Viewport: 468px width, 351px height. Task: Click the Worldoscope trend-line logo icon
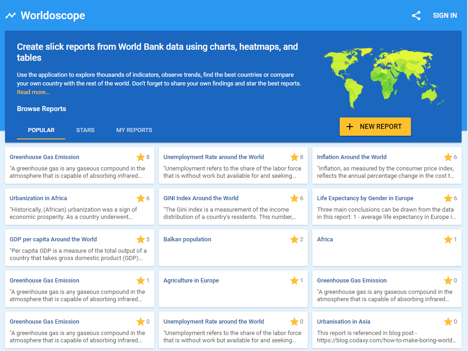tap(11, 15)
